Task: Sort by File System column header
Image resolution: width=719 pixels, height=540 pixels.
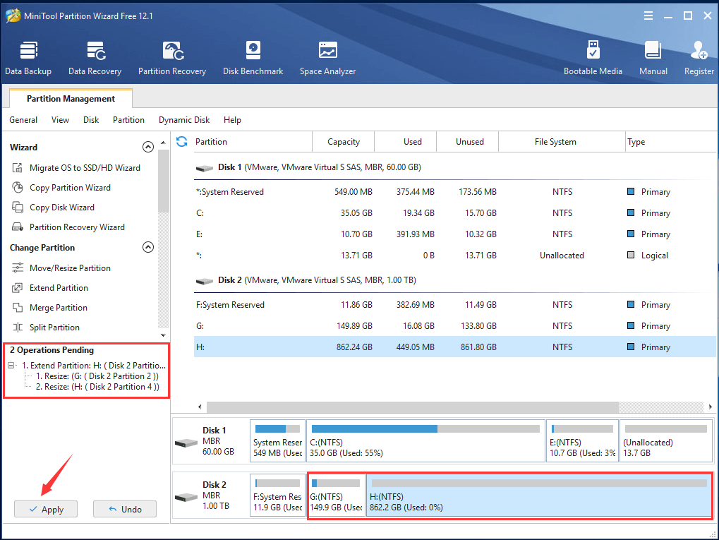Action: pyautogui.click(x=562, y=142)
